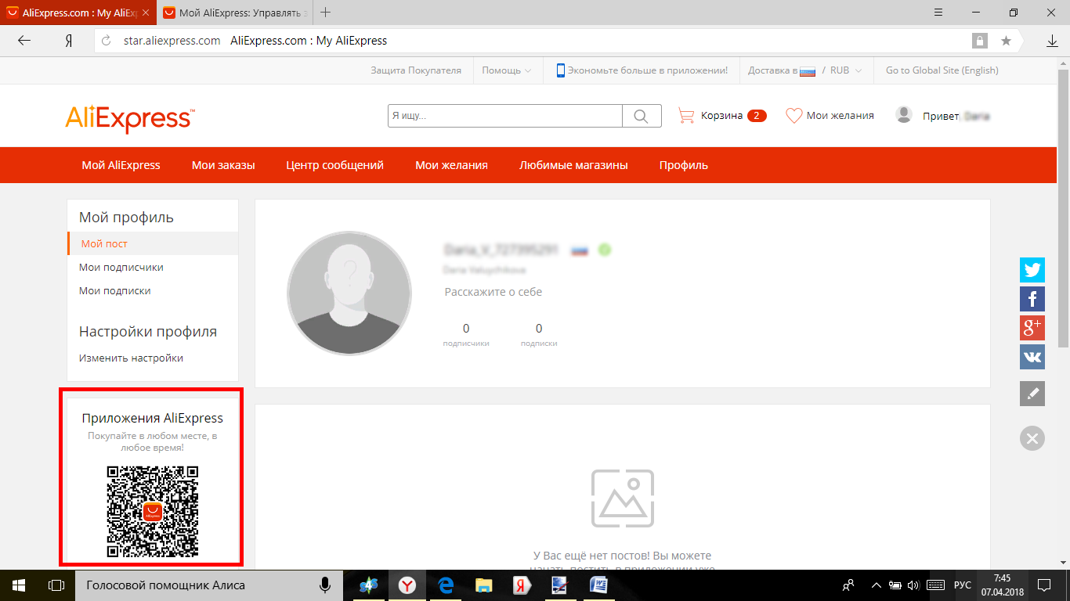
Task: Click Go to Global Site (English)
Action: click(x=942, y=70)
